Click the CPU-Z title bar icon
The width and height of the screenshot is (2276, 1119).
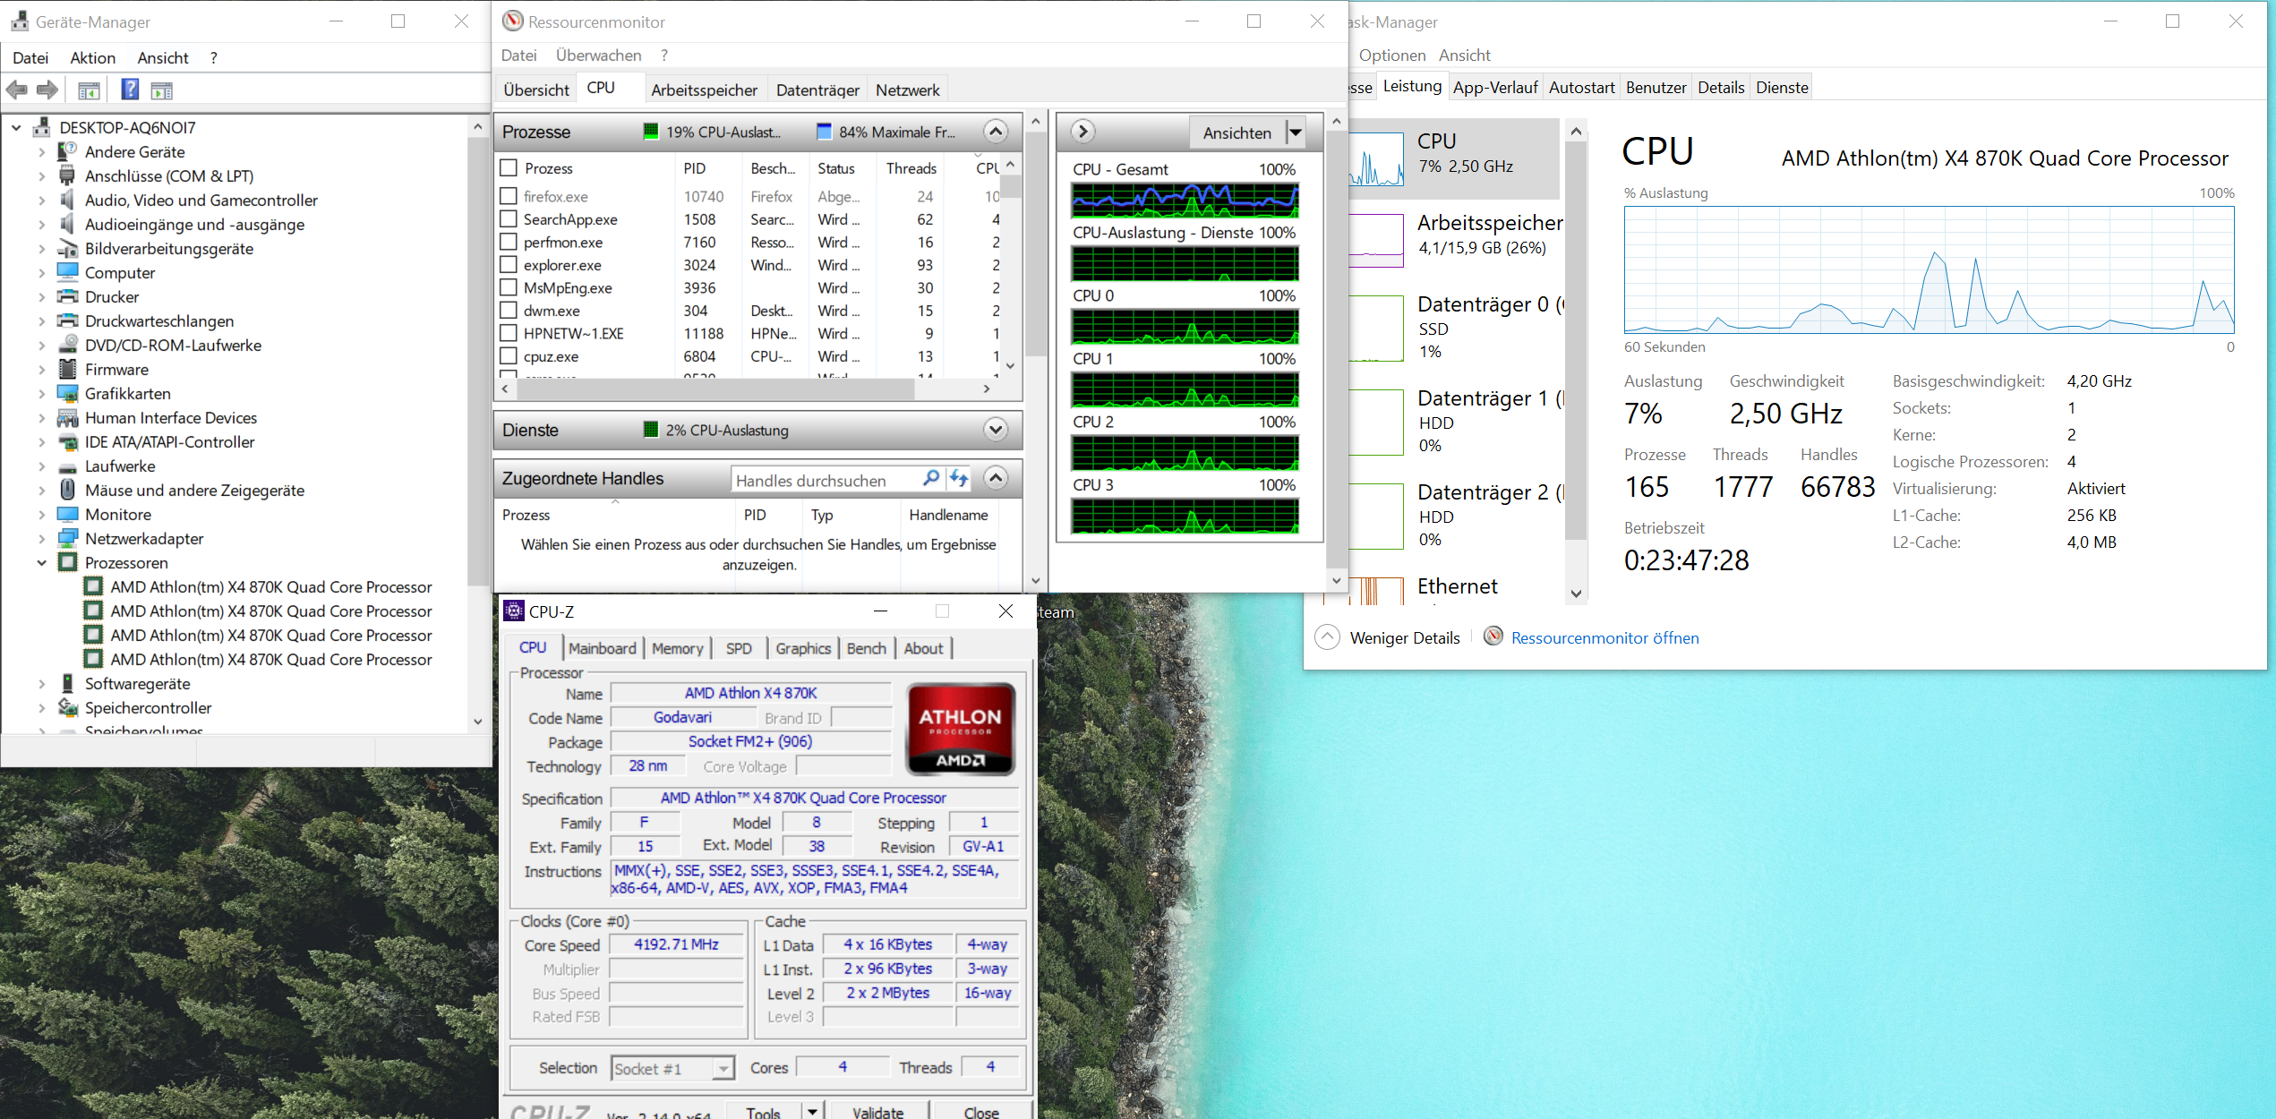(x=514, y=611)
